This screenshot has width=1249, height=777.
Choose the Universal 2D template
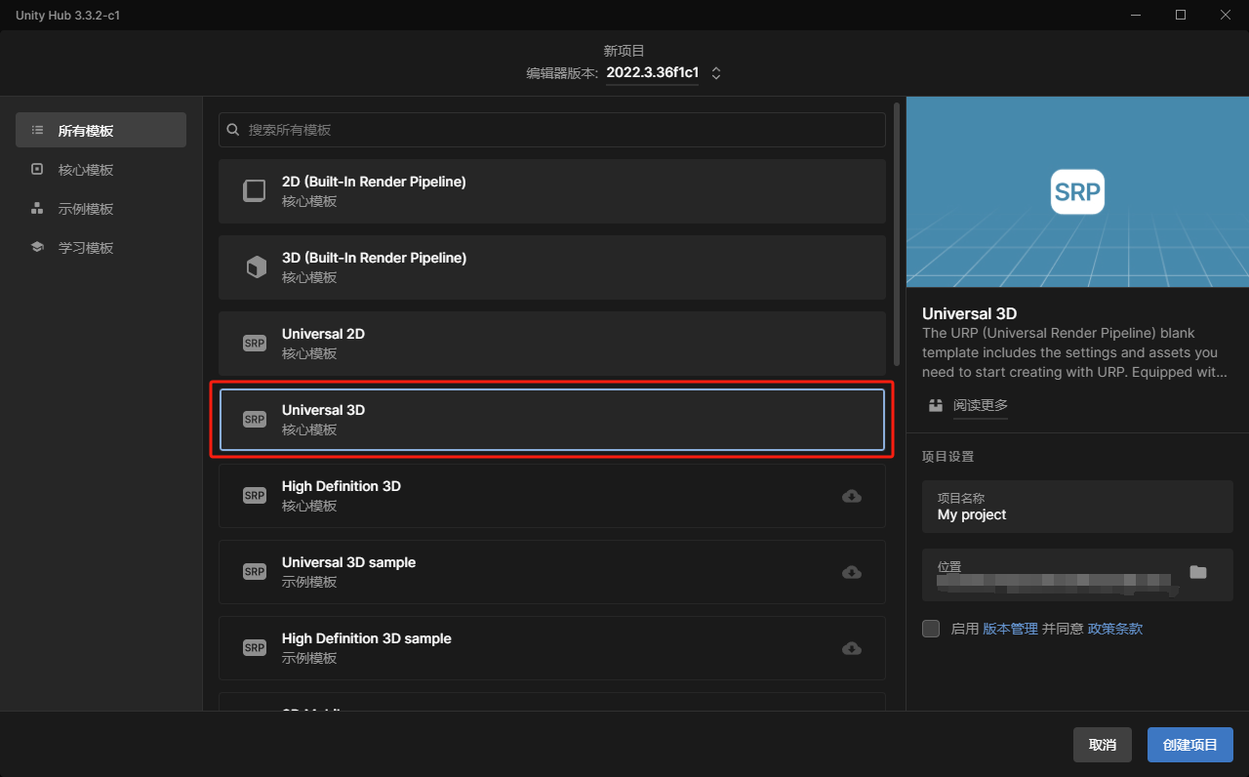[552, 344]
